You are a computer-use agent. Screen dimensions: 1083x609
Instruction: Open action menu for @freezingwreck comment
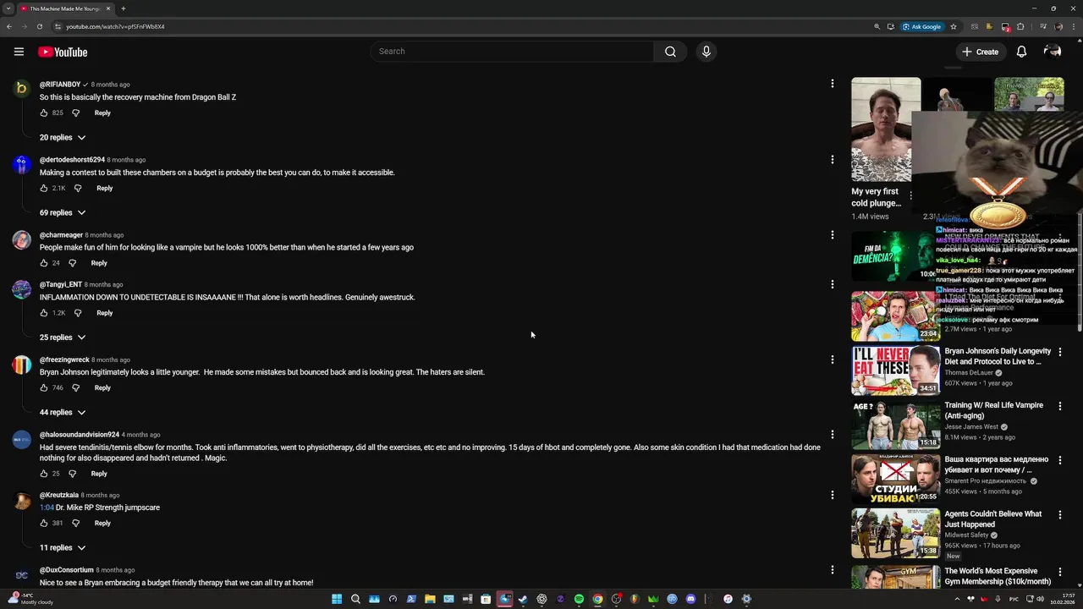pos(833,359)
